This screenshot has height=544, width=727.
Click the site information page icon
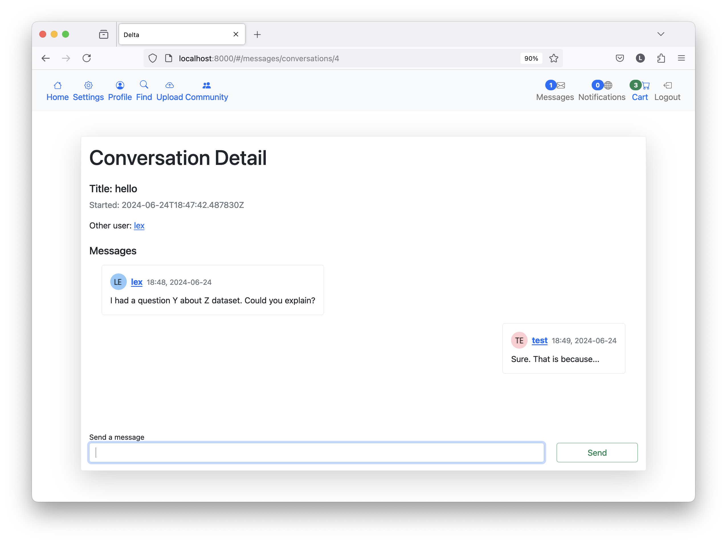(169, 58)
